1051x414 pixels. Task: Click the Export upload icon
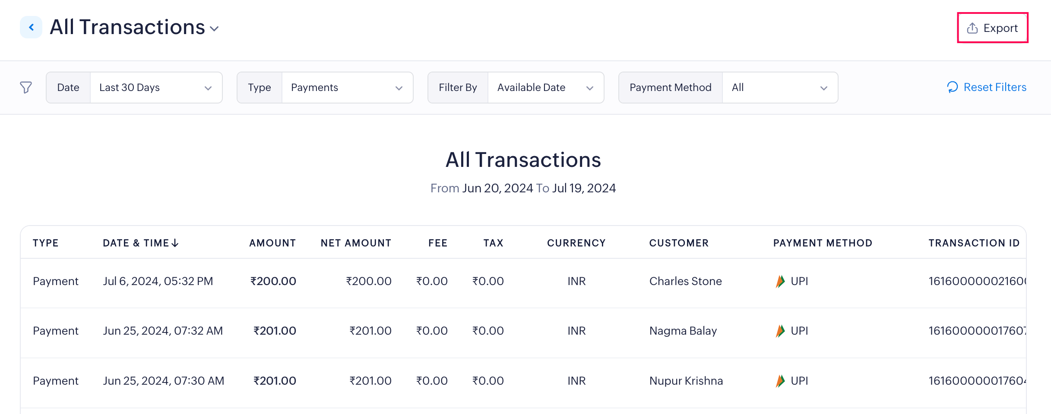pyautogui.click(x=972, y=28)
